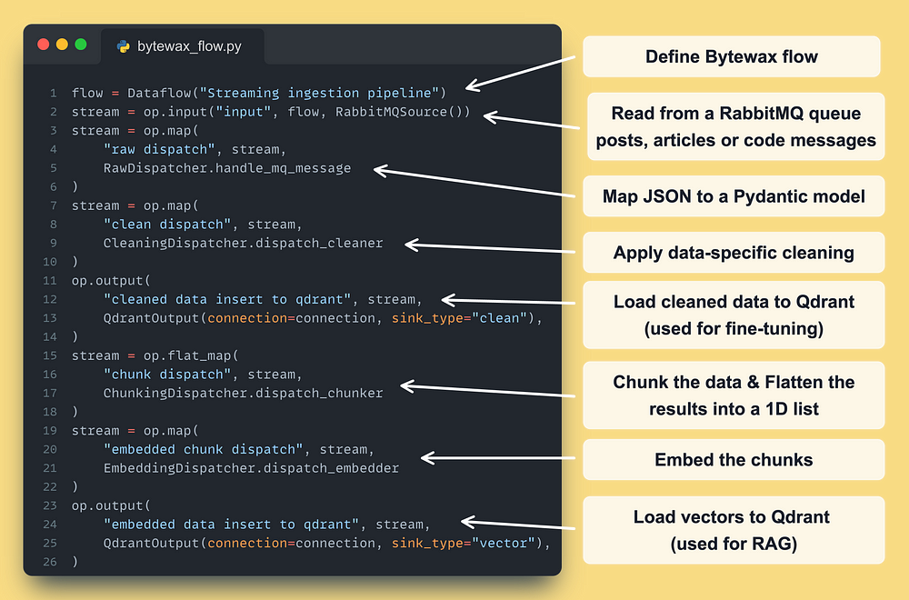Click op.output( on line 23
Image resolution: width=909 pixels, height=600 pixels.
[x=111, y=505]
